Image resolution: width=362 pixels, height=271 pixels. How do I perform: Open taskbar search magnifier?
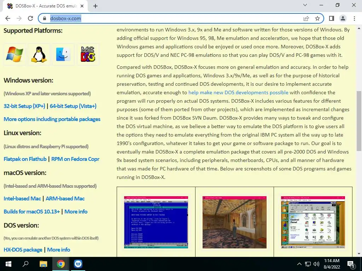(25, 264)
